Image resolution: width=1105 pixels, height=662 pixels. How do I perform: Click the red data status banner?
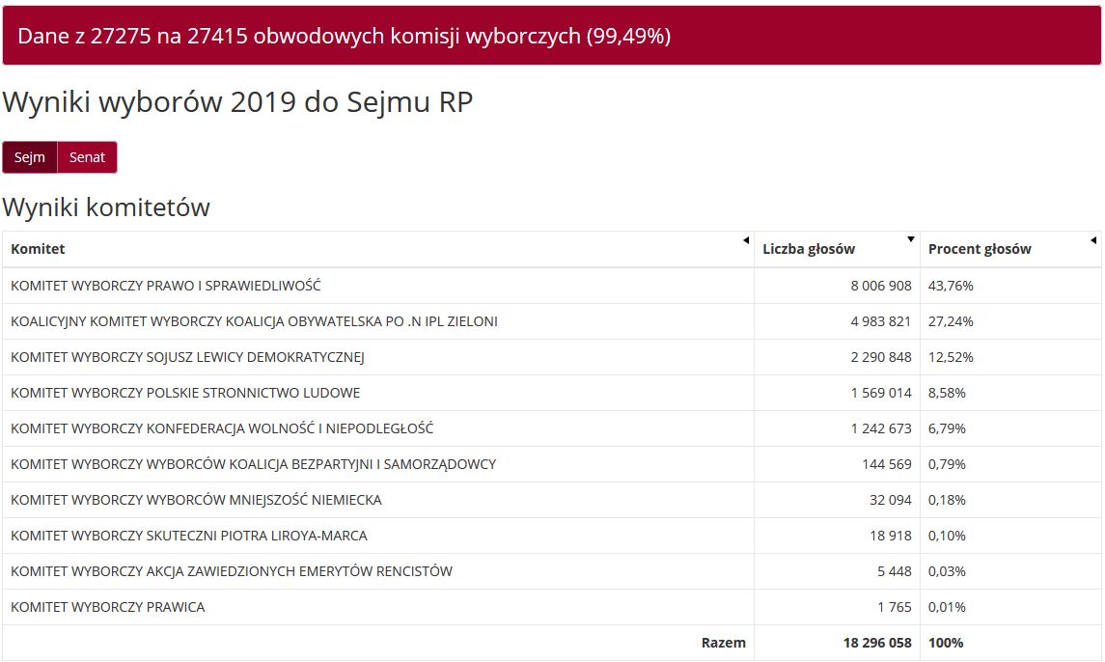(552, 36)
